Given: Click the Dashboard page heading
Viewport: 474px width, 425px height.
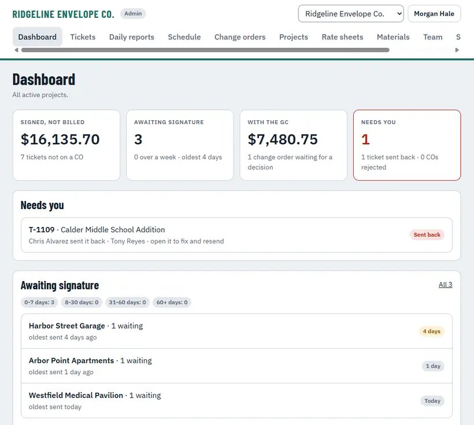Looking at the screenshot, I should [x=44, y=80].
